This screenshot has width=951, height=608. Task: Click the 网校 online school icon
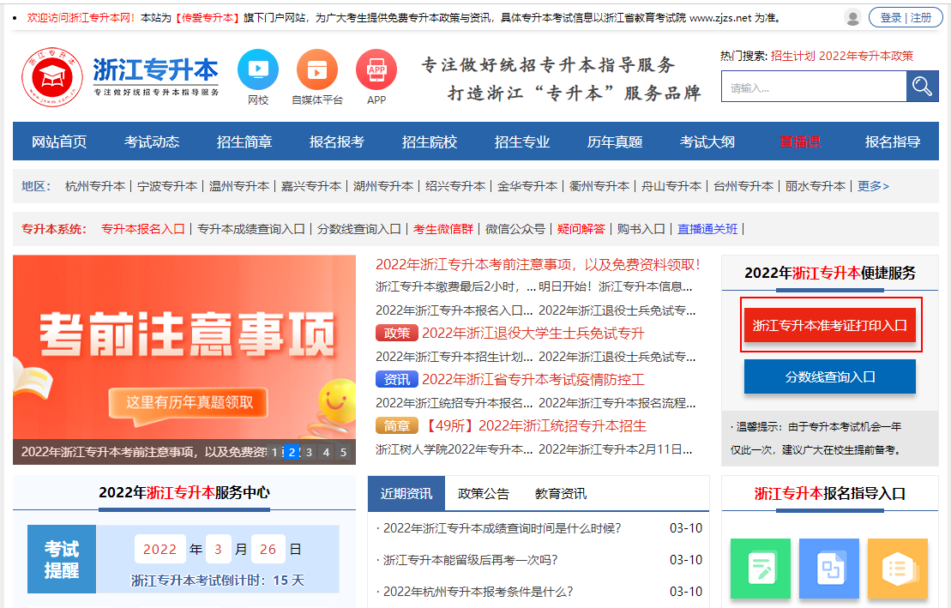pyautogui.click(x=258, y=71)
